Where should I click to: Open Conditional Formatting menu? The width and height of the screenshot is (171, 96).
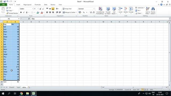100,11
